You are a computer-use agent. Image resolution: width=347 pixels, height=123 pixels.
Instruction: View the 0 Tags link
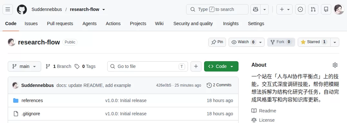(85, 66)
